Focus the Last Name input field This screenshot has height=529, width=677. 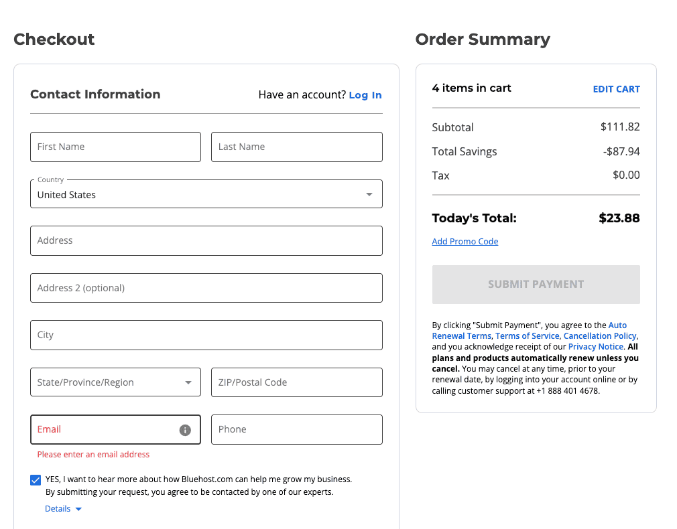[296, 147]
